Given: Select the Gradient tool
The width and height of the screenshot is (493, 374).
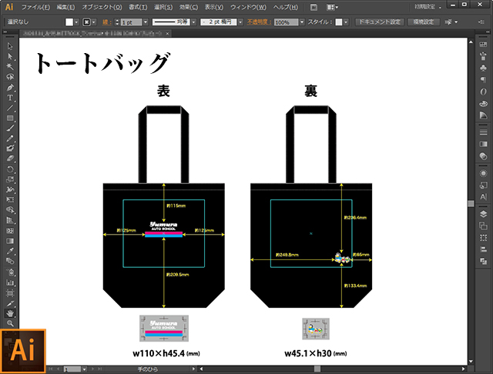Looking at the screenshot, I should click(10, 241).
